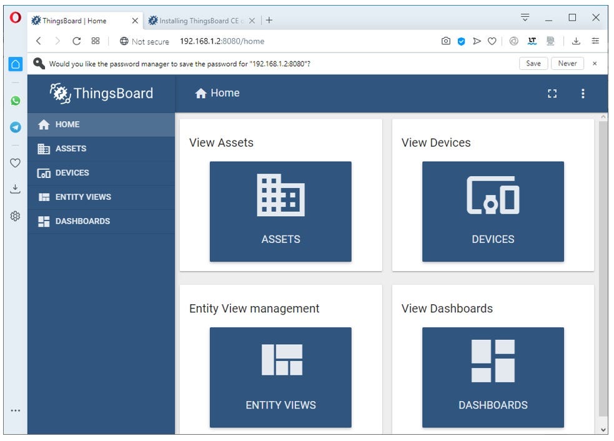Open Easy Setup sliders icon
This screenshot has height=441, width=614.
point(595,41)
